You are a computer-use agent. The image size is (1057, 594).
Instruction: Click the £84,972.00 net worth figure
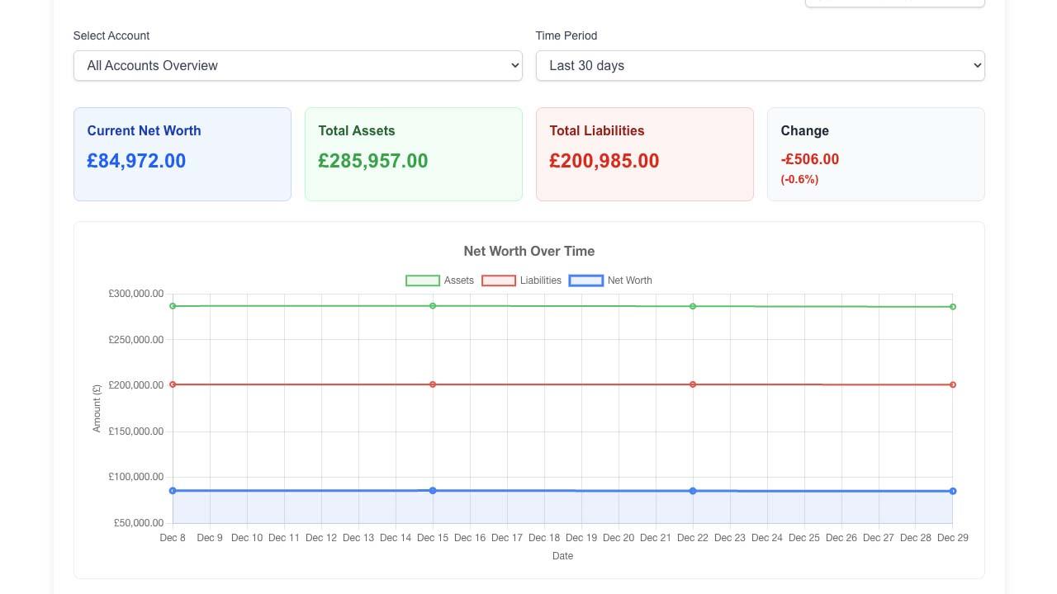pos(136,161)
